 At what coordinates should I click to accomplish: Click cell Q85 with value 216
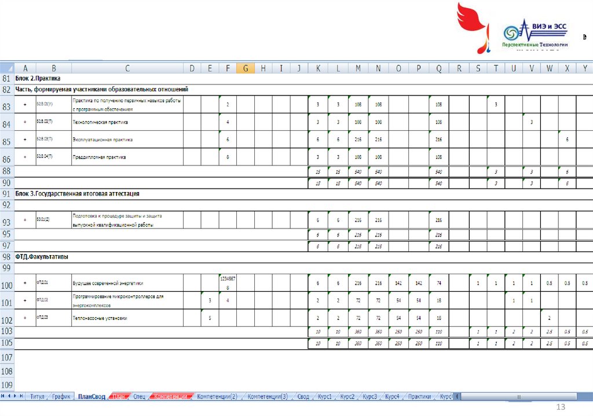tap(439, 139)
